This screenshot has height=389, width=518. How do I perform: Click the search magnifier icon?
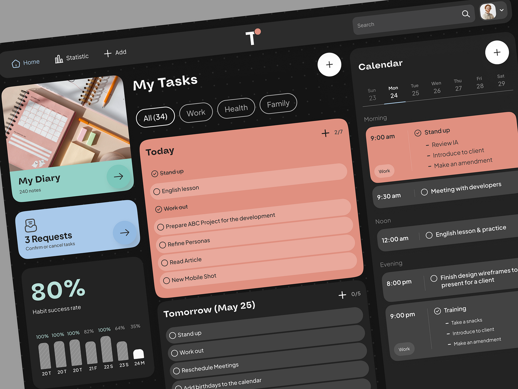[x=466, y=14]
